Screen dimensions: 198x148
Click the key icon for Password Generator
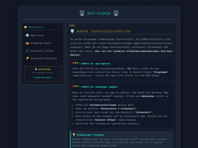[27, 58]
